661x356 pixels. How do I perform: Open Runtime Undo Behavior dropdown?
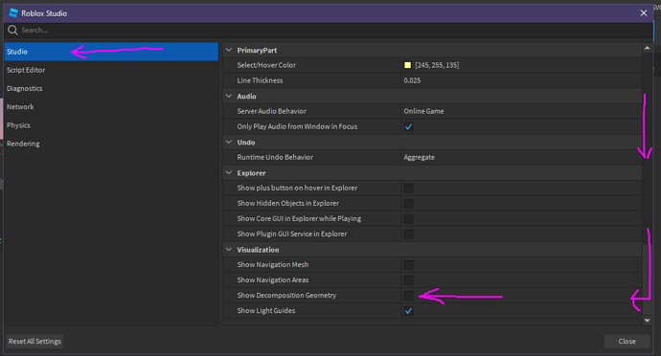521,157
